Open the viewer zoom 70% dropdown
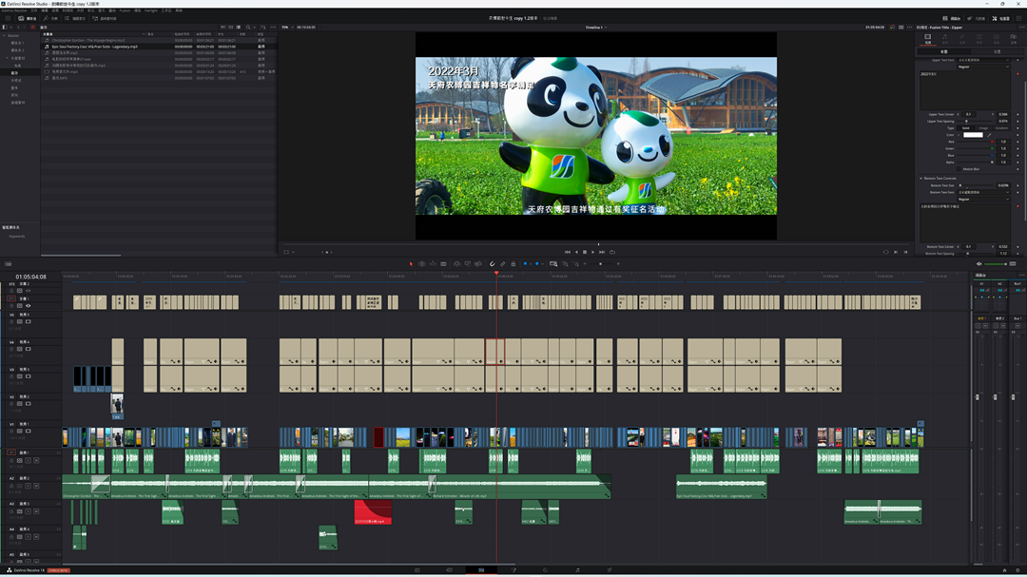The height and width of the screenshot is (577, 1027). coord(287,28)
